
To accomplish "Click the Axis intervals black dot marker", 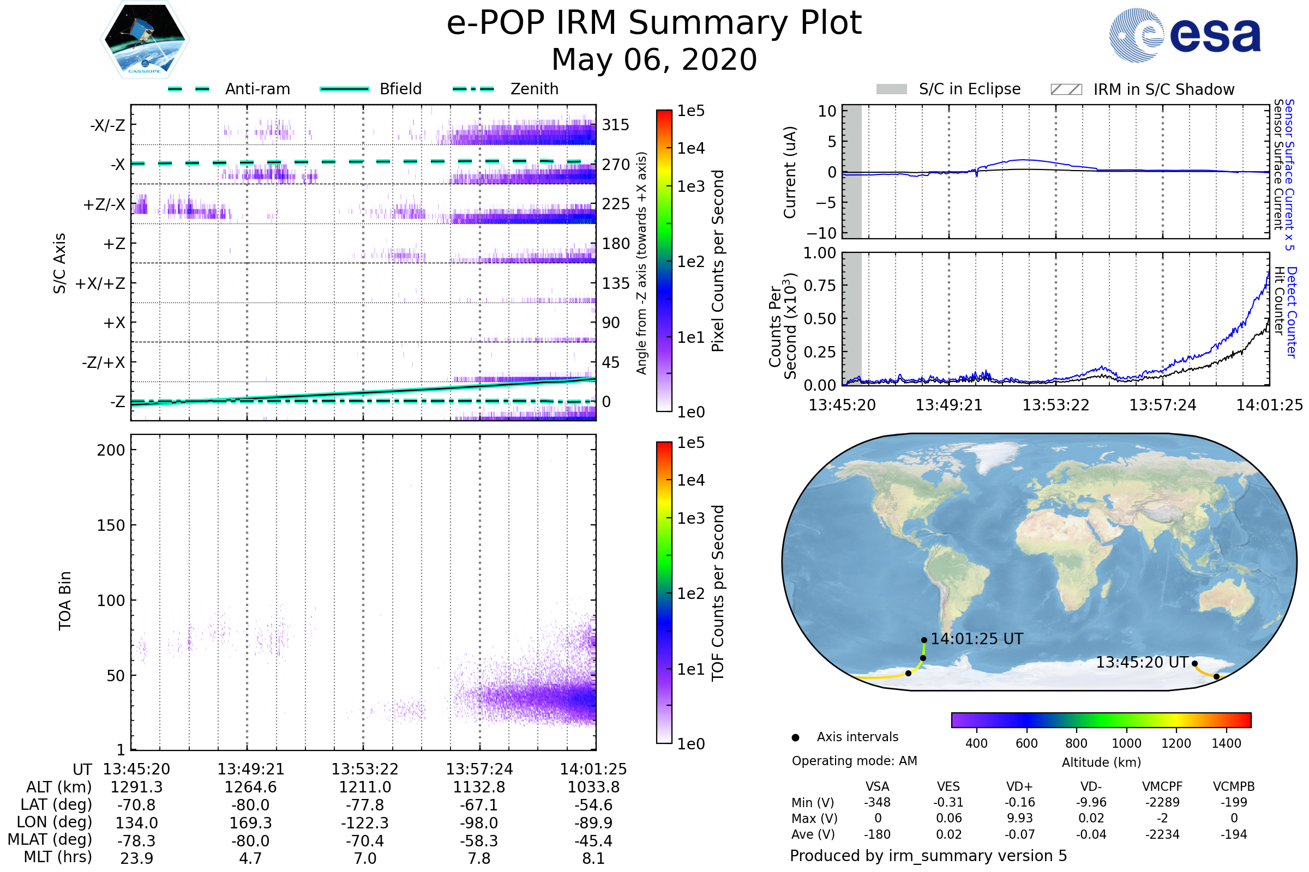I will [x=795, y=737].
